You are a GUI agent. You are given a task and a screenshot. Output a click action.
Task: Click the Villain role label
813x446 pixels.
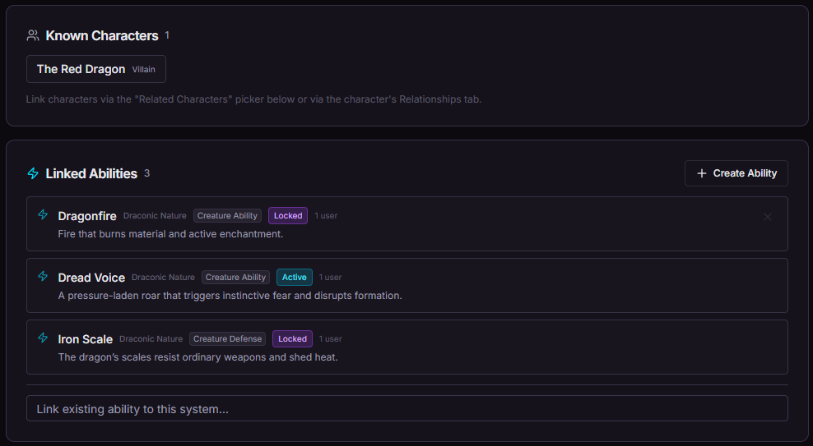[144, 69]
